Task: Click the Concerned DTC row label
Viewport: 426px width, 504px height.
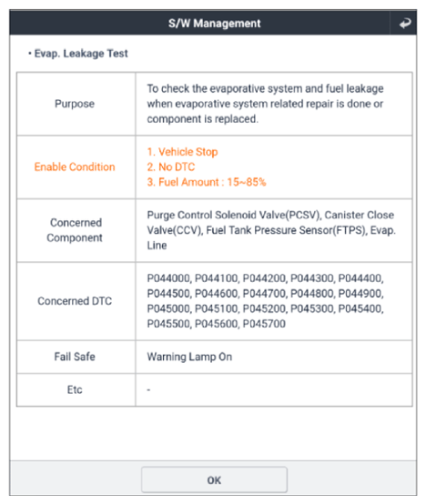Action: tap(75, 301)
